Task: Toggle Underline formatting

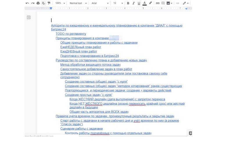Action: point(139,3)
